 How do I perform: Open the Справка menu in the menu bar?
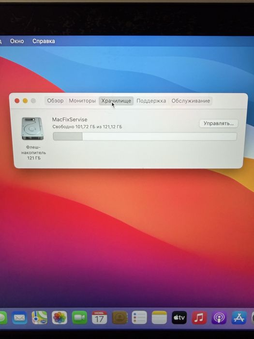[44, 41]
